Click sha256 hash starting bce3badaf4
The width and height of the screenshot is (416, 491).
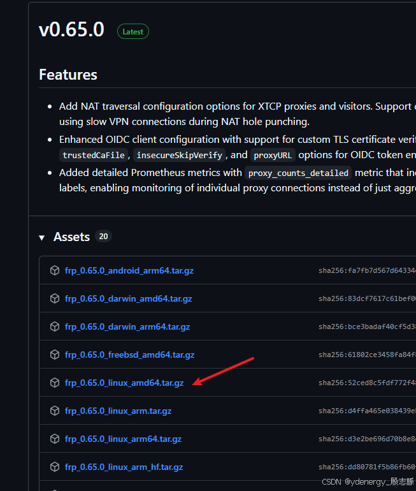coord(367,327)
